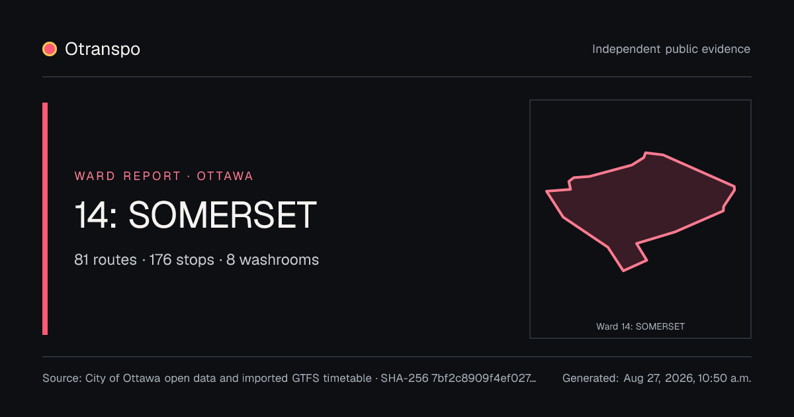794x417 pixels.
Task: Click the Ward 14: SOMERSET map caption
Action: pyautogui.click(x=640, y=326)
